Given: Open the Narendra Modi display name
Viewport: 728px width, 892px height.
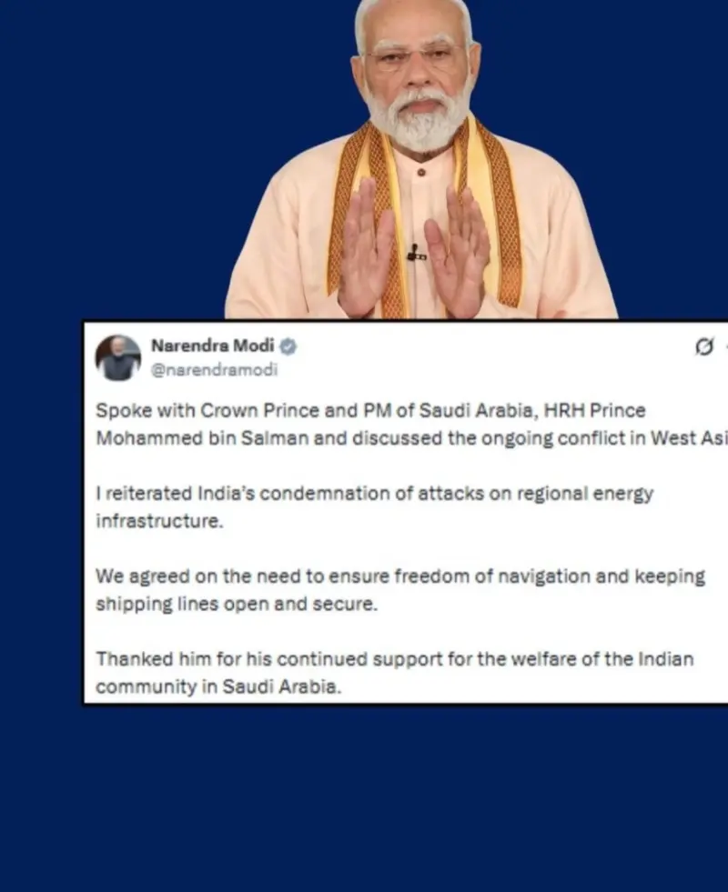Looking at the screenshot, I should [x=212, y=346].
